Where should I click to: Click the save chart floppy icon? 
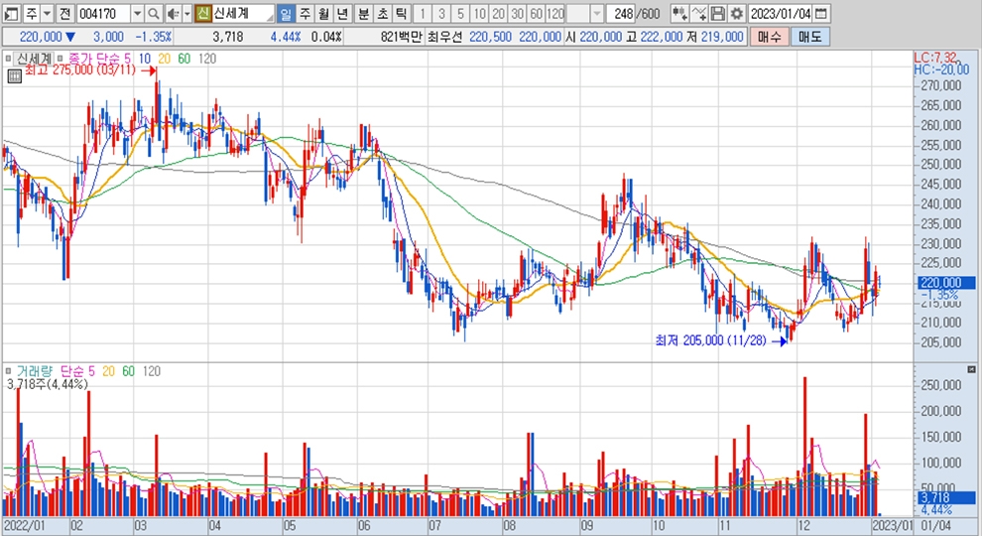[x=717, y=14]
